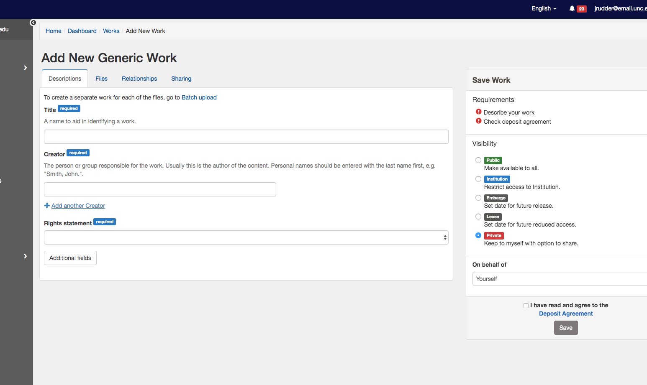This screenshot has height=385, width=647.
Task: Go to Works in the breadcrumb
Action: pyautogui.click(x=111, y=31)
